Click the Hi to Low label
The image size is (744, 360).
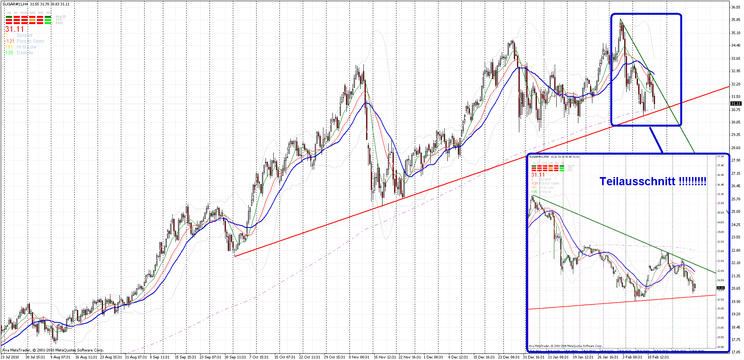[x=26, y=47]
